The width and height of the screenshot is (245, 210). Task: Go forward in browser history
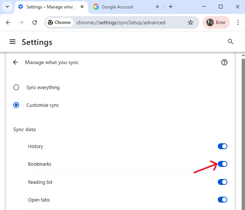click(21, 22)
